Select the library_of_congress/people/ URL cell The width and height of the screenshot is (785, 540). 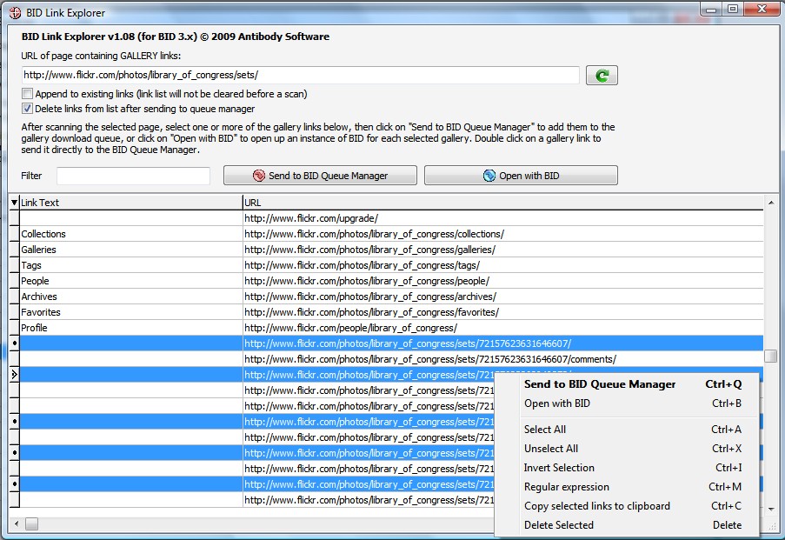pos(503,281)
